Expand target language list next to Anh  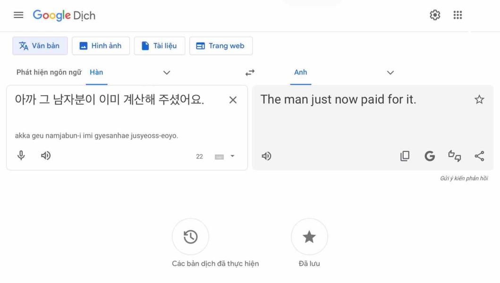[390, 73]
